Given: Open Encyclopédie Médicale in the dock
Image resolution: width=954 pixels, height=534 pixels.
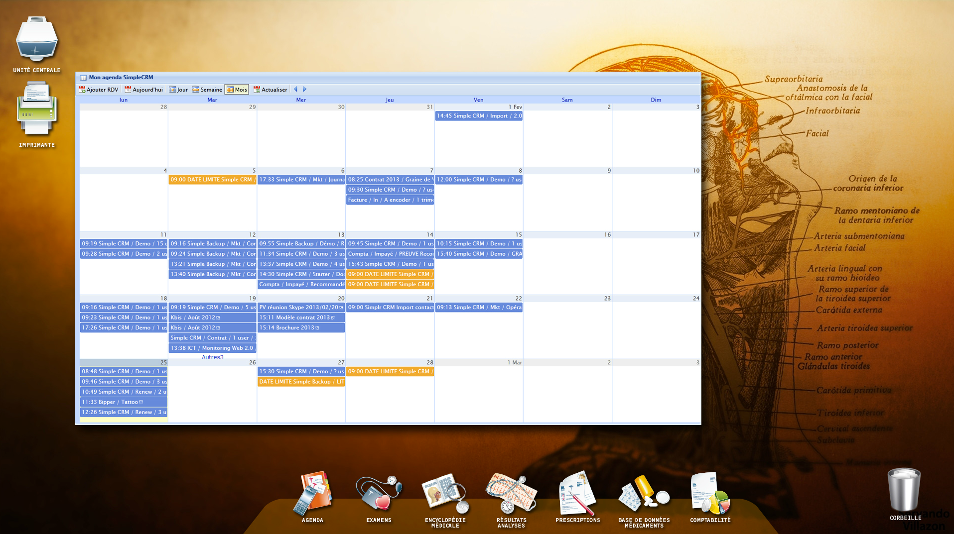Looking at the screenshot, I should point(445,500).
